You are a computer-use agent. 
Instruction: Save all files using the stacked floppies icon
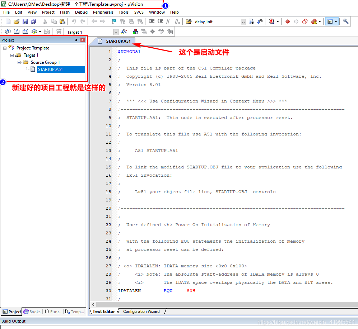pyautogui.click(x=34, y=22)
